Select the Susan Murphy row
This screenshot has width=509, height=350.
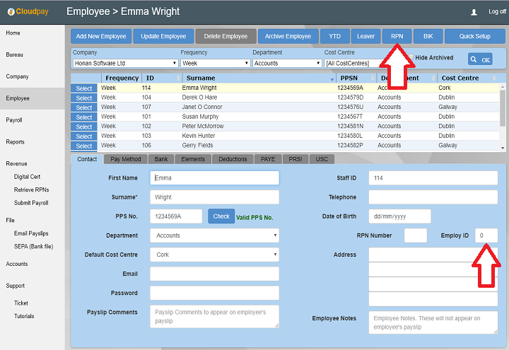coord(84,117)
